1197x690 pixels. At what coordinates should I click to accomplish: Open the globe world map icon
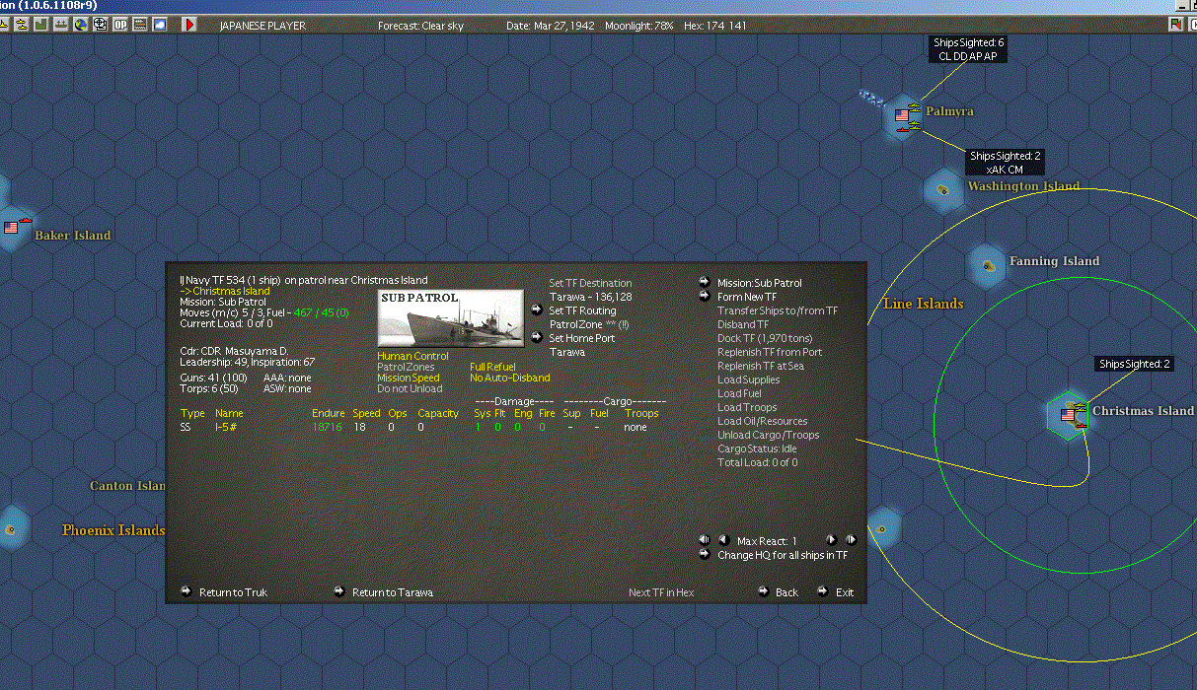80,25
